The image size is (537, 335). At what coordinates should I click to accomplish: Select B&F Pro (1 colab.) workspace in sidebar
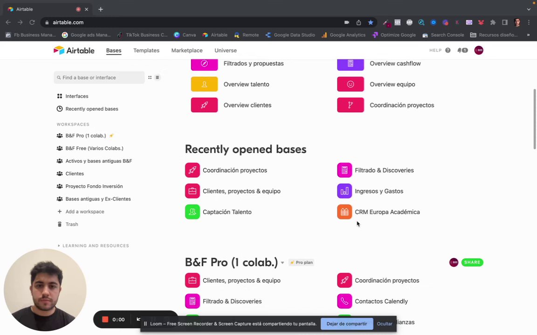point(85,136)
